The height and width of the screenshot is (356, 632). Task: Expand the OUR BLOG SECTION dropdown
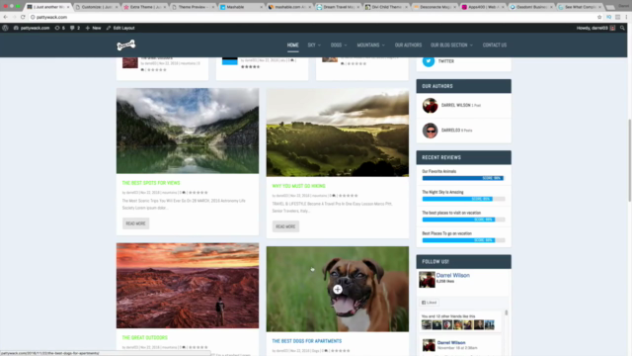pyautogui.click(x=451, y=45)
